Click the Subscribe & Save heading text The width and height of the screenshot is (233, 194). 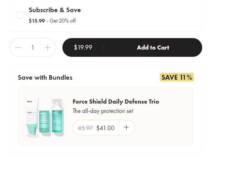pyautogui.click(x=54, y=10)
